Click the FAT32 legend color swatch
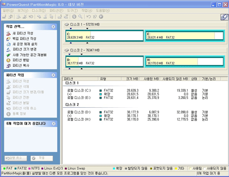The height and width of the screenshot is (177, 229). point(15,169)
